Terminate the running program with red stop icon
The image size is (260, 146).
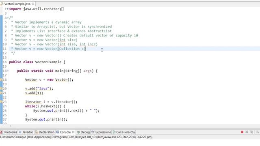click(242, 132)
